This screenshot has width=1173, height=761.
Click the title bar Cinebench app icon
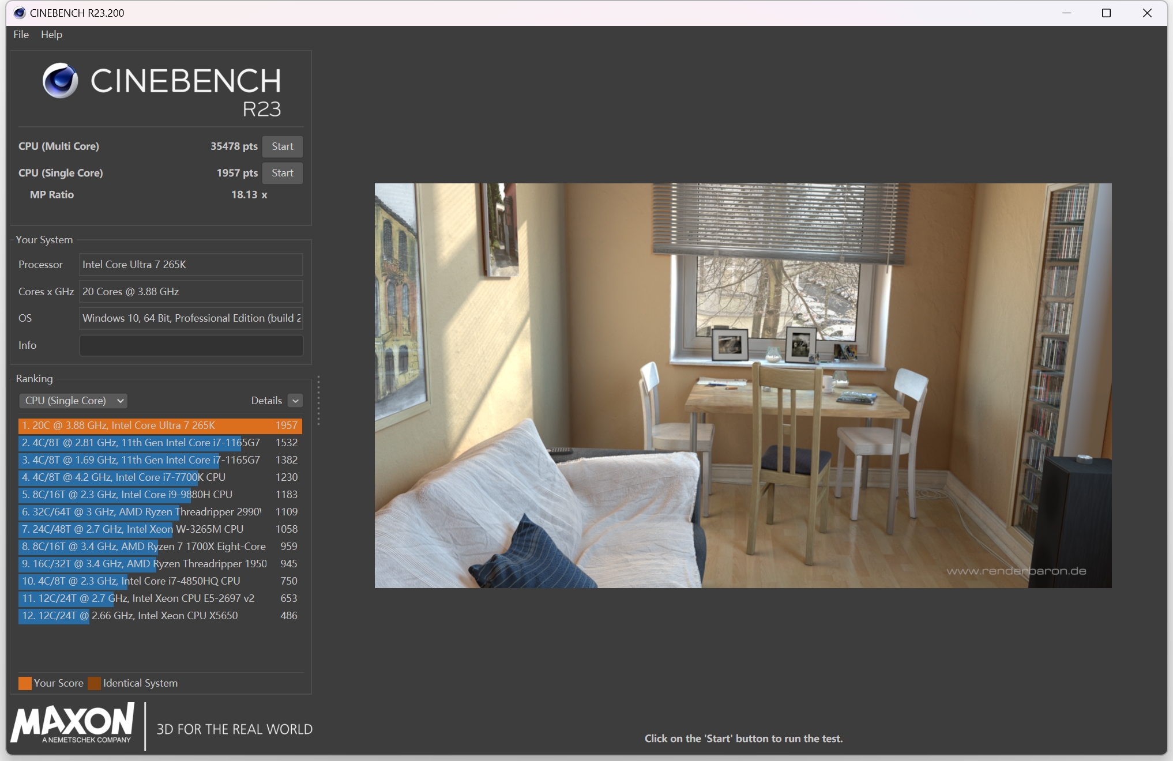tap(19, 13)
